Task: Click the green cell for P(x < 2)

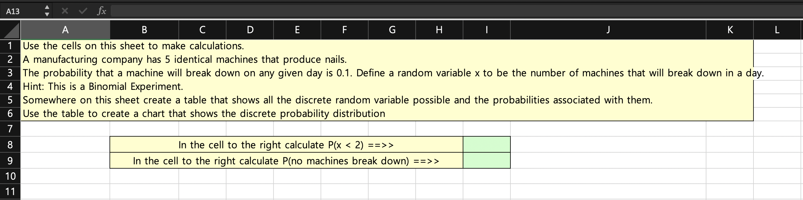Action: pyautogui.click(x=486, y=144)
